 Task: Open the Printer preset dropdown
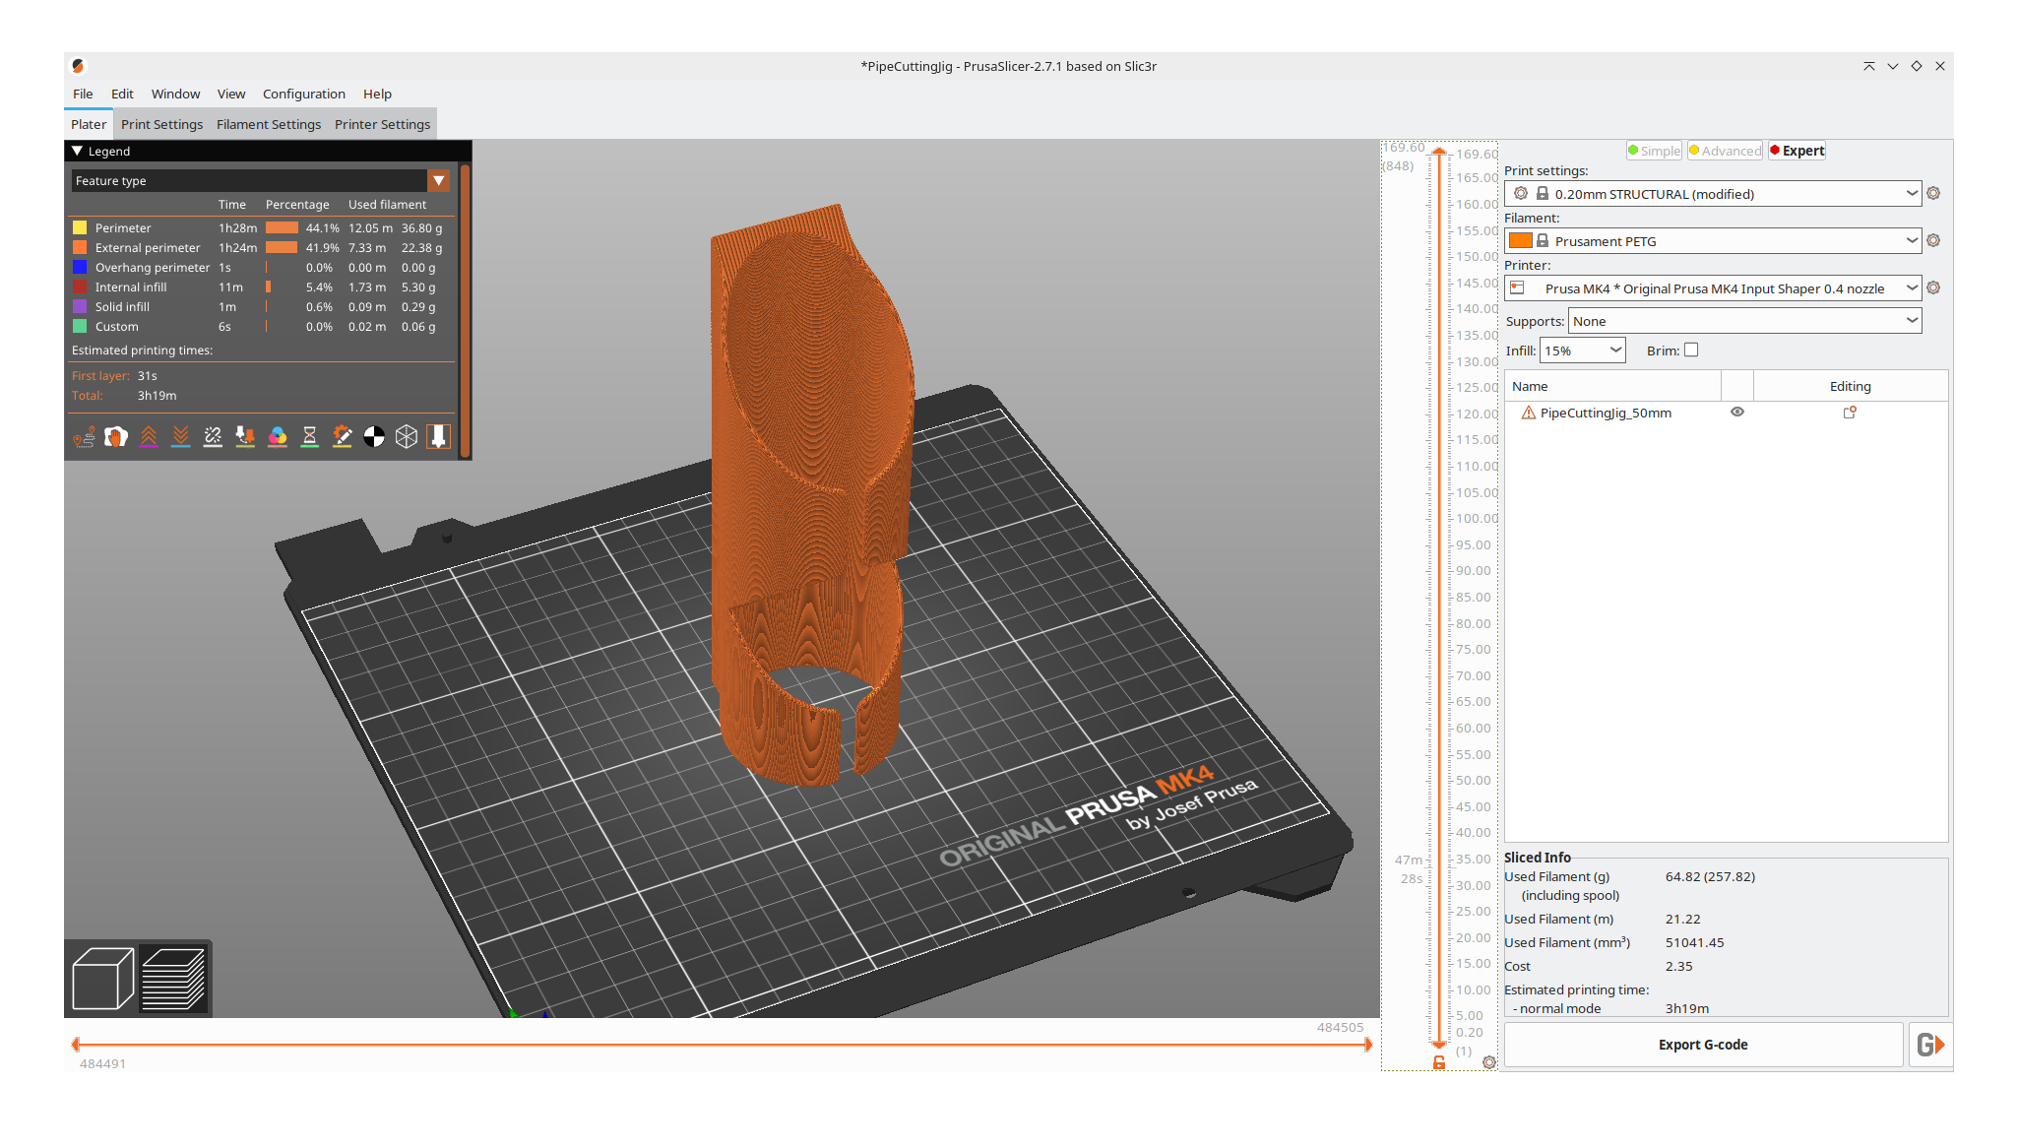[1713, 288]
